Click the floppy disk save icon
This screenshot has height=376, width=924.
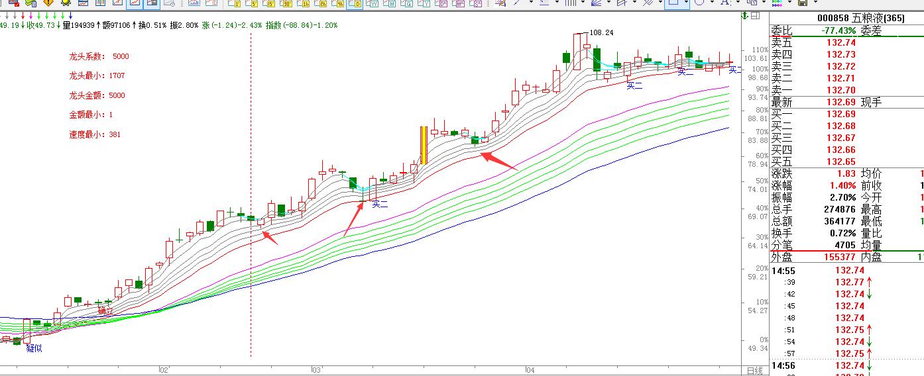[804, 3]
